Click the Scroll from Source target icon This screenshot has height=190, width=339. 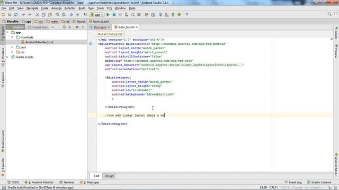[x=64, y=27]
